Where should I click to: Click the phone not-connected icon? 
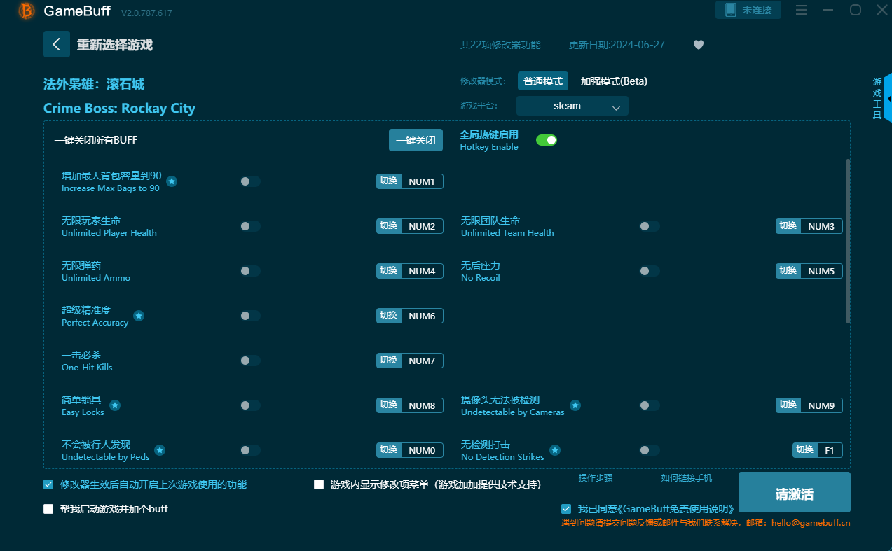(x=731, y=10)
